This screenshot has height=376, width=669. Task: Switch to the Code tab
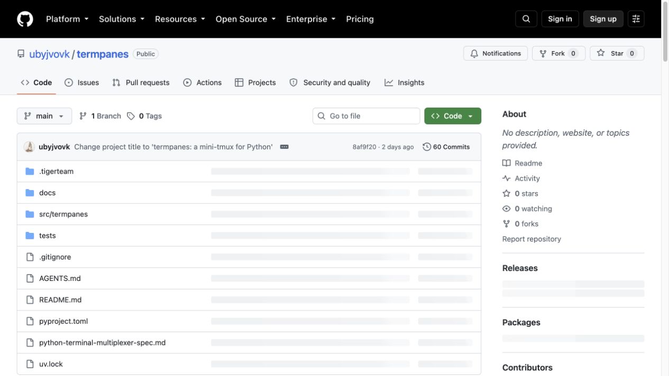click(36, 82)
